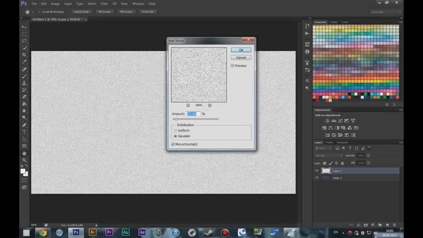Screen dimensions: 423x238
Task: Click the Print Size button
Action: pos(148,12)
